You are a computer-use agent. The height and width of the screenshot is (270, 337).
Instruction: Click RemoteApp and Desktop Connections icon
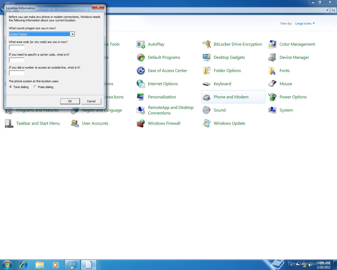click(141, 110)
